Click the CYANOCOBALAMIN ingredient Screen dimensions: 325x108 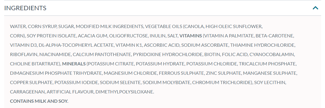pyautogui.click(x=272, y=55)
